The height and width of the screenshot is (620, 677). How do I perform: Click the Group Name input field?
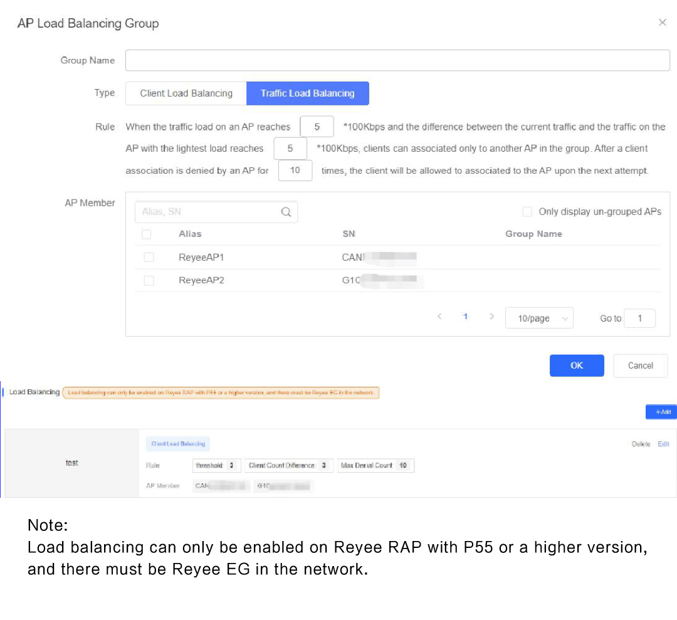[397, 60]
